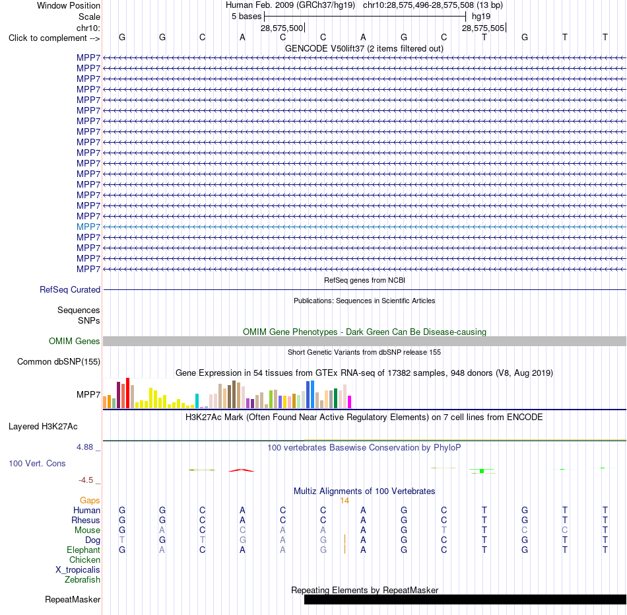
Task: Click the orange Gaps label
Action: point(90,500)
